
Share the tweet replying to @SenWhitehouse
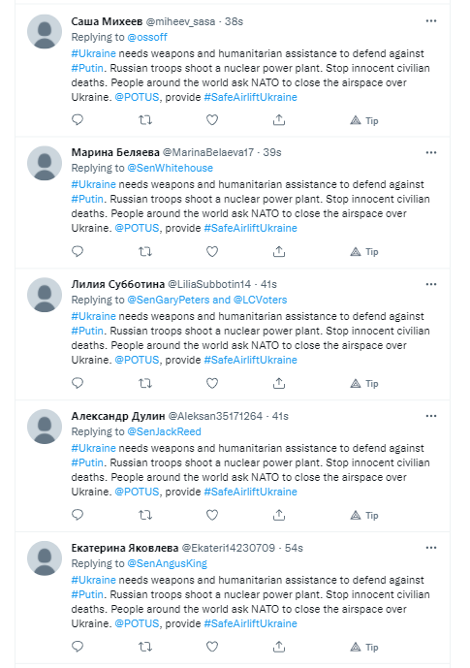(279, 251)
